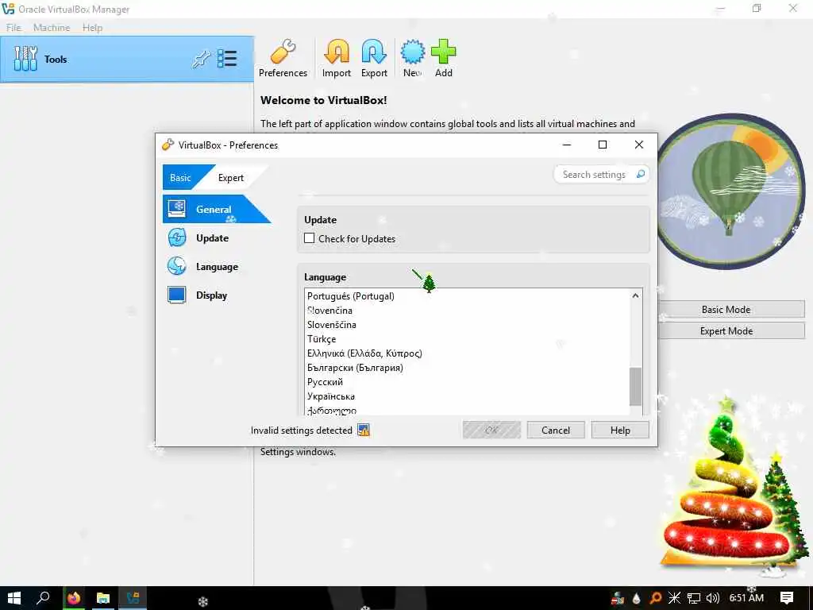Click the language list scrollbar thumb

(635, 387)
